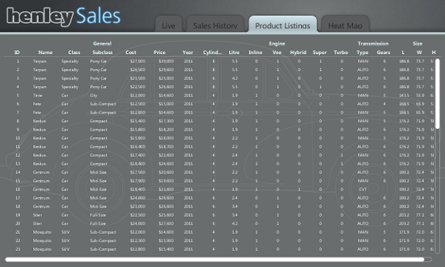Screen dimensions: 445x267
Task: Click the Year column header
Action: [188, 52]
